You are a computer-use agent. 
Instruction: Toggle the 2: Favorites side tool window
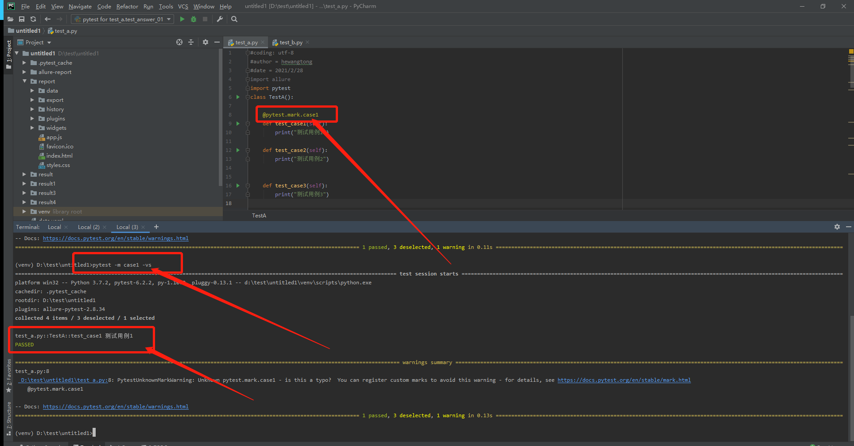pos(8,376)
